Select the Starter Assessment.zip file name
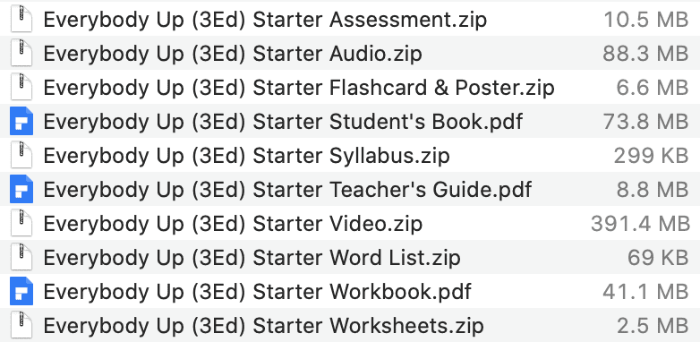Viewport: 700px width, 342px height. pos(265,20)
